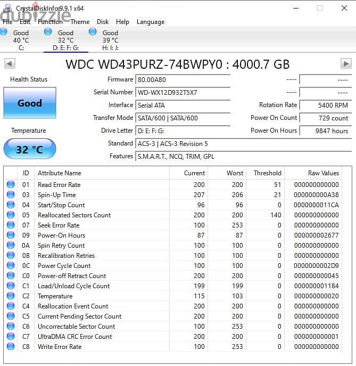Open the Theme menu
Image resolution: width=356 pixels, height=366 pixels.
point(80,22)
